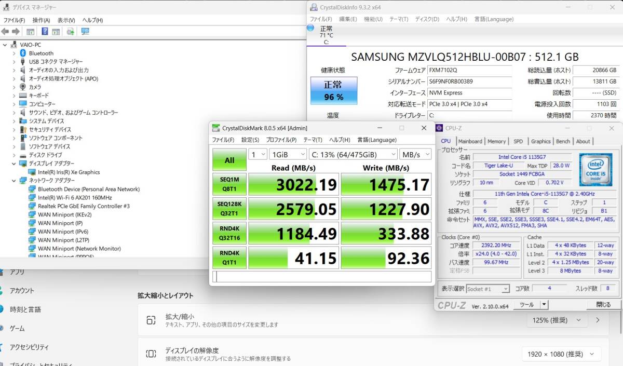Open the 1GiB test size dropdown
This screenshot has width=623, height=366.
coord(288,154)
